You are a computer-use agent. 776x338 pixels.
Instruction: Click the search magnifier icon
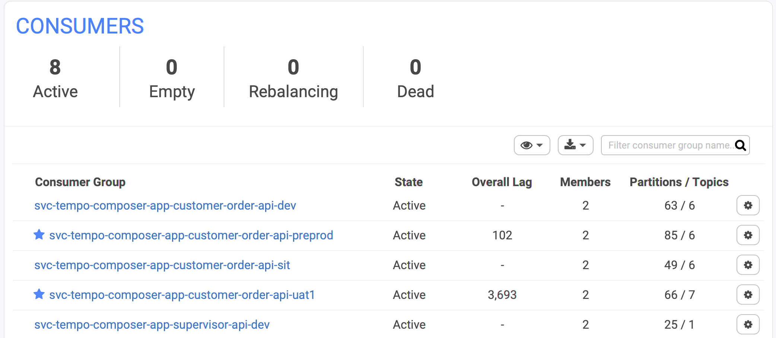pos(741,145)
